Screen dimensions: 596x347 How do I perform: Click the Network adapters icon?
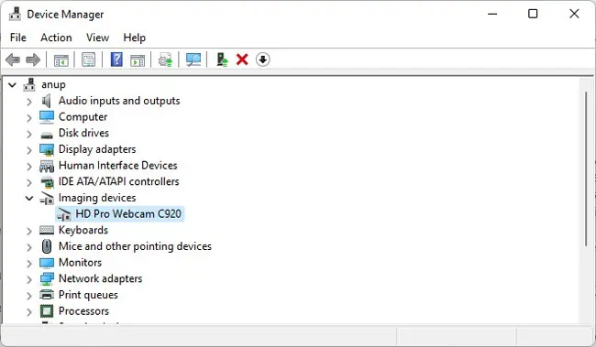pos(47,279)
